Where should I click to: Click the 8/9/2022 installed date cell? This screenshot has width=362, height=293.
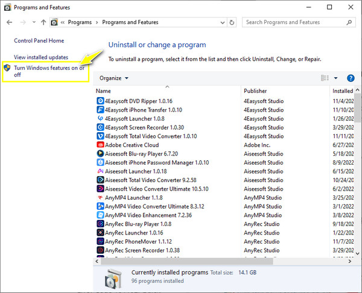click(x=343, y=162)
